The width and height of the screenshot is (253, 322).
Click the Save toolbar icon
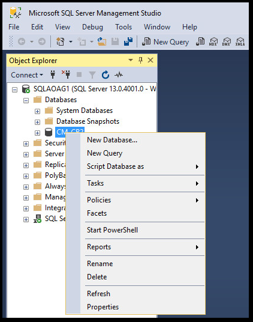(115, 41)
